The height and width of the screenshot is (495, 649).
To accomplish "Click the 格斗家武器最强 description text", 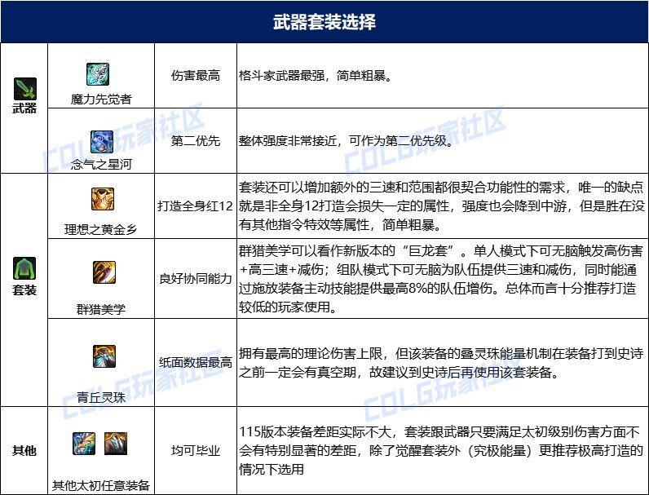I will (x=316, y=76).
